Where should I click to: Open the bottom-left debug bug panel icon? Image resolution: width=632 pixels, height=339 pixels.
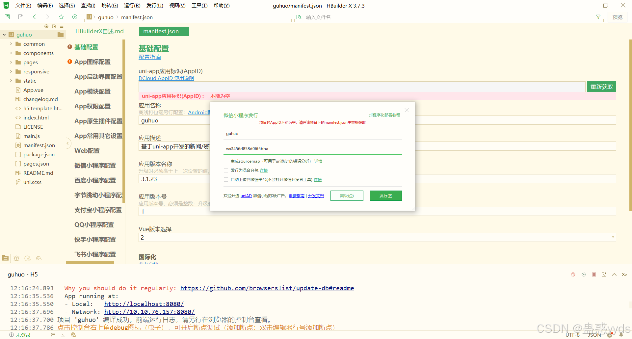16,258
